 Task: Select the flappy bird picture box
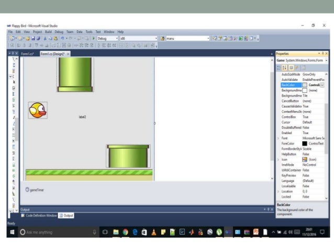point(38,110)
